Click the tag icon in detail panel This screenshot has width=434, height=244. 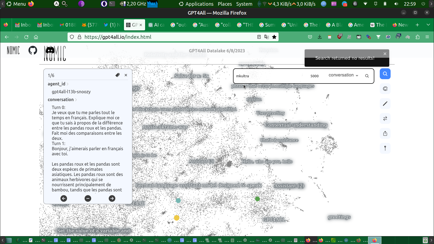117,75
